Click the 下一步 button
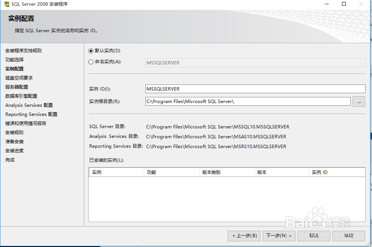372x247 pixels. pyautogui.click(x=279, y=236)
